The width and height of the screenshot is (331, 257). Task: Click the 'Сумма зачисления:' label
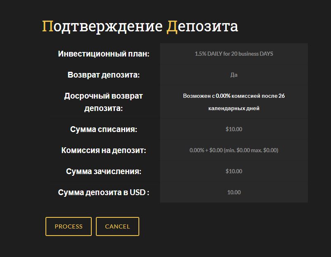click(x=104, y=171)
